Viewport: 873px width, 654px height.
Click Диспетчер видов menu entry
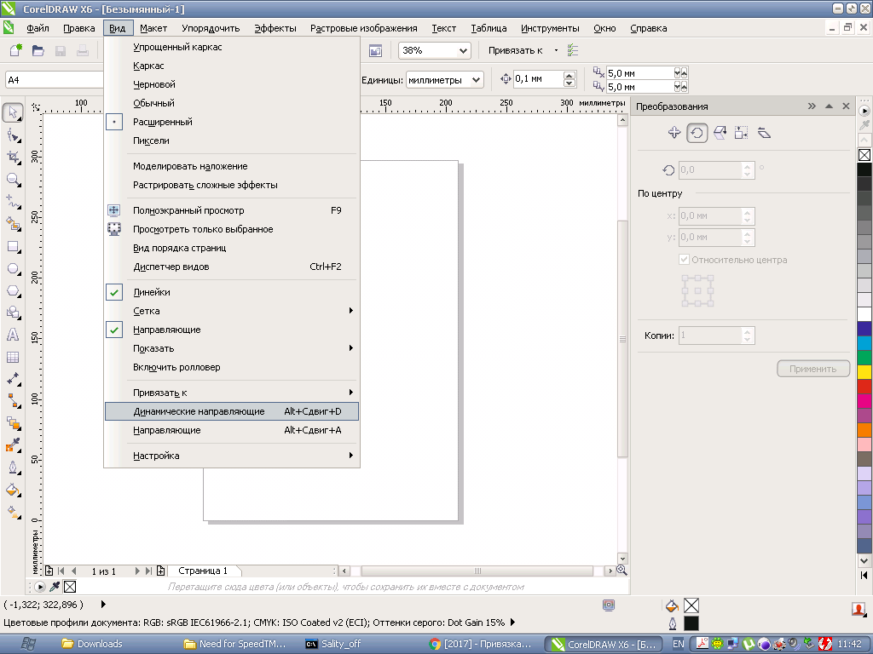[x=231, y=267]
